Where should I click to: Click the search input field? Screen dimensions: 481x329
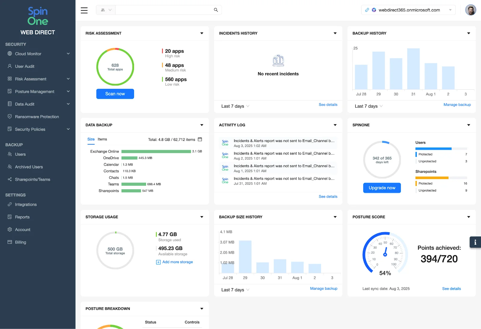pos(165,10)
